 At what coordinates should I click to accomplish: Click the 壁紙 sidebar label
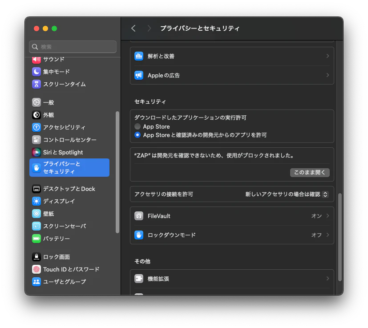coord(49,214)
